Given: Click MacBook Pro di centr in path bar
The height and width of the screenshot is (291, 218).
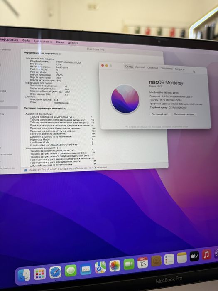Looking at the screenshot, I should point(43,170).
